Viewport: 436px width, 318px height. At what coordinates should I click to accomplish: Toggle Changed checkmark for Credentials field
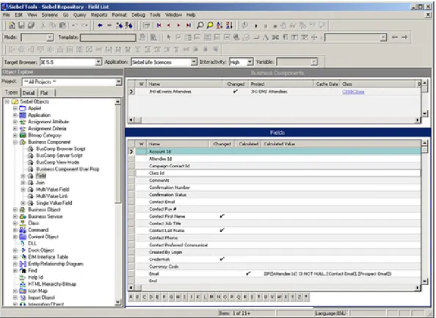coord(222,259)
